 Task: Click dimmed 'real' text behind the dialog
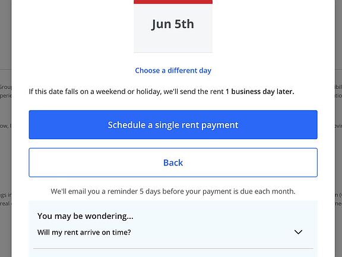click(x=5, y=203)
